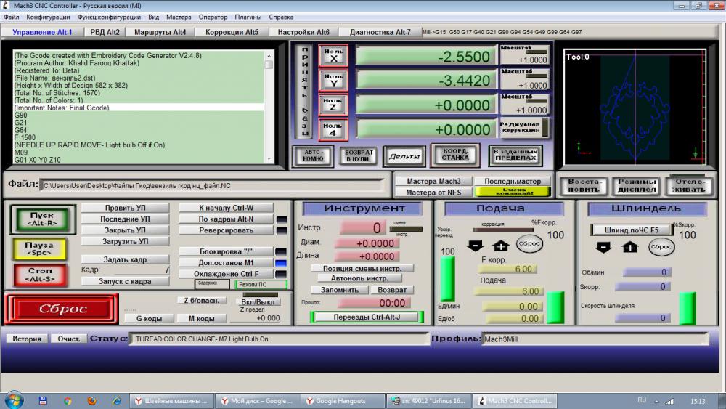726x409 pixels.
Task: Zero the X axis with Ноль X
Action: 333,56
